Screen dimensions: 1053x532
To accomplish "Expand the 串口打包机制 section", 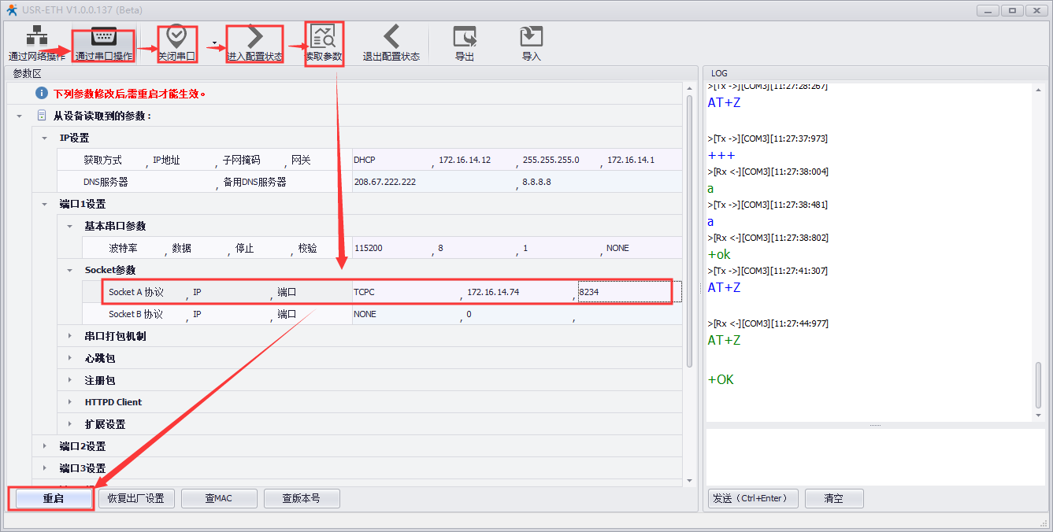I will point(70,336).
